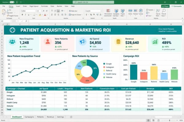Viewport: 184px width, 122px height.
Task: Increase font size with the larger A
Action: [44, 11]
